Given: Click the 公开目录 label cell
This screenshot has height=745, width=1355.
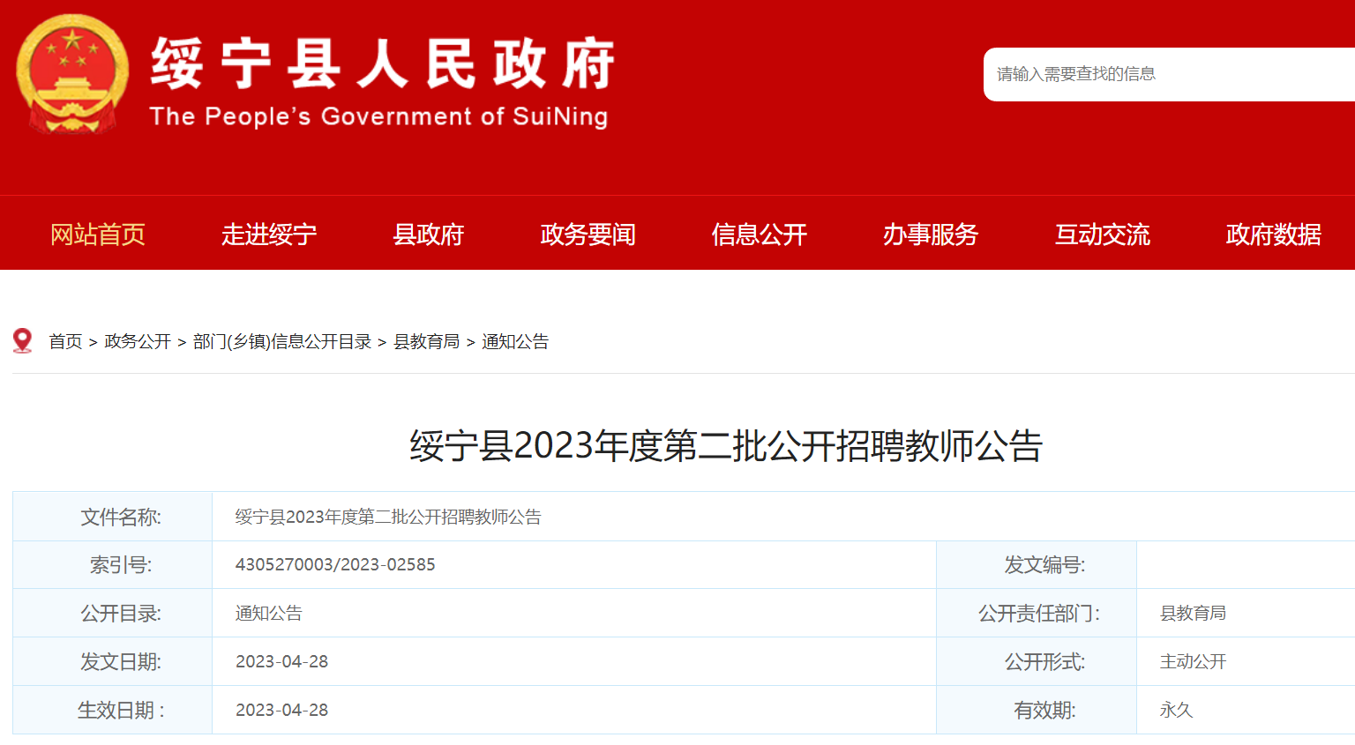Looking at the screenshot, I should coord(113,613).
